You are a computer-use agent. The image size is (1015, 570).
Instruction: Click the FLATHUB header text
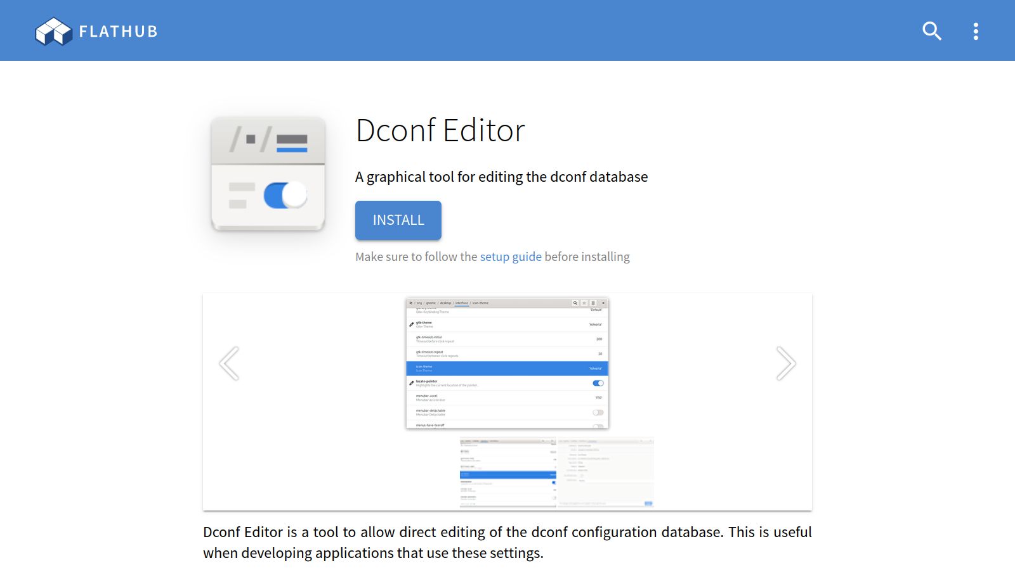pos(118,32)
